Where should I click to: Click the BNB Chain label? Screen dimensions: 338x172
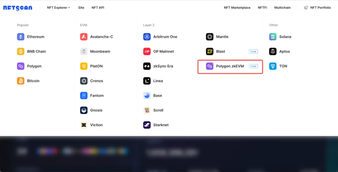(x=36, y=52)
